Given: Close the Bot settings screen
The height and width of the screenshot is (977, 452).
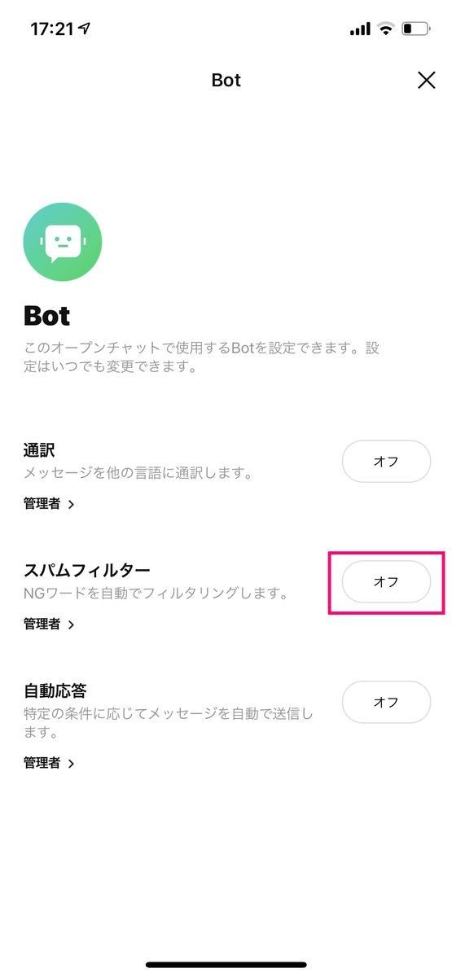Looking at the screenshot, I should (426, 80).
